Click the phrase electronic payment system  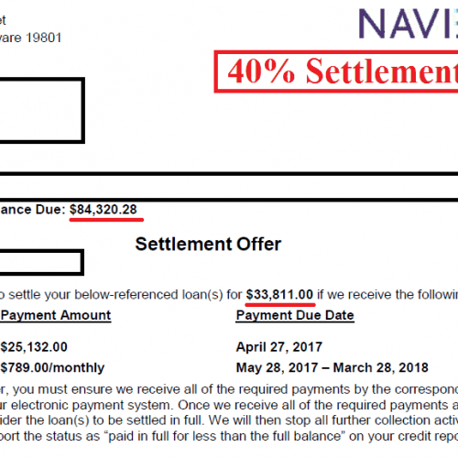(93, 406)
